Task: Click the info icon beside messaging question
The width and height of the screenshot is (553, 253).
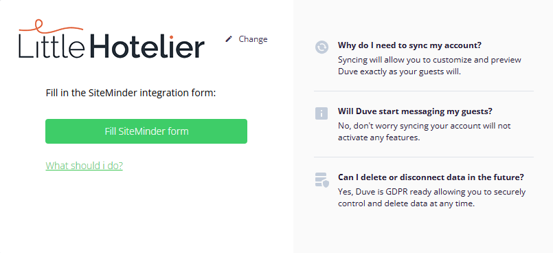Action: pos(321,113)
